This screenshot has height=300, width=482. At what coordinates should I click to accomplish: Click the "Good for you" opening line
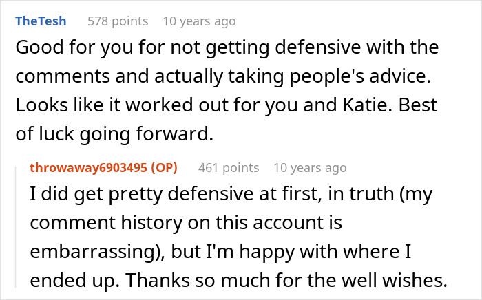pos(62,48)
